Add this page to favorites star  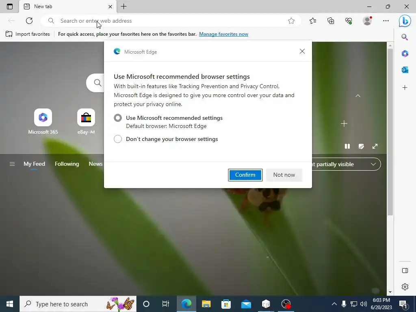tap(291, 21)
